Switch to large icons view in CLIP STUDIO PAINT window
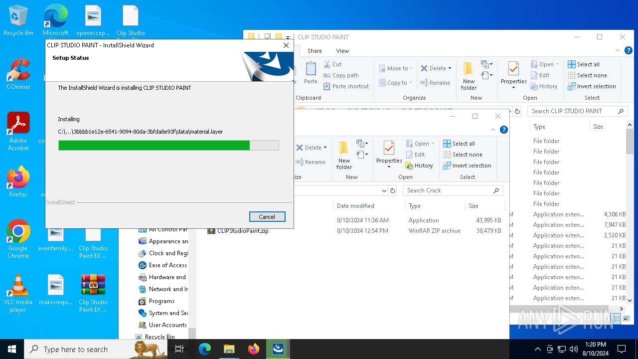This screenshot has height=359, width=638. point(627,318)
